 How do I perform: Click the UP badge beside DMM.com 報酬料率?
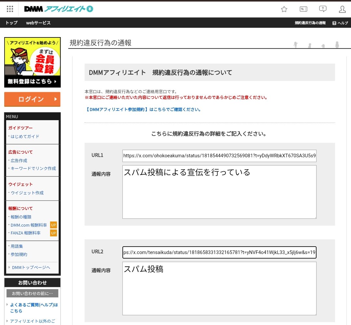tap(53, 225)
